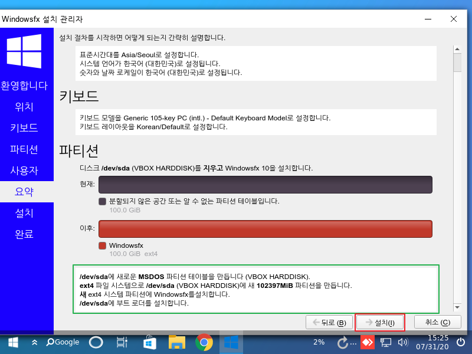Viewport: 472px width, 354px height.
Task: Launch the Google Chrome taskbar icon
Action: point(204,342)
